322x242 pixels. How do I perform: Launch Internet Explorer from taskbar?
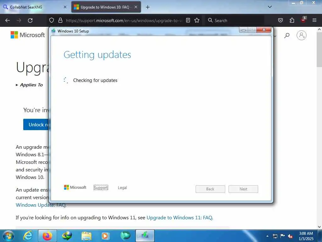[x=28, y=236]
